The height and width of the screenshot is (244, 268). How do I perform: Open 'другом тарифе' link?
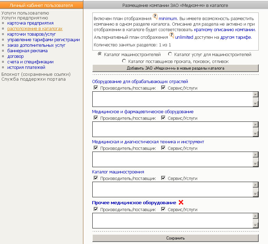pyautogui.click(x=236, y=37)
